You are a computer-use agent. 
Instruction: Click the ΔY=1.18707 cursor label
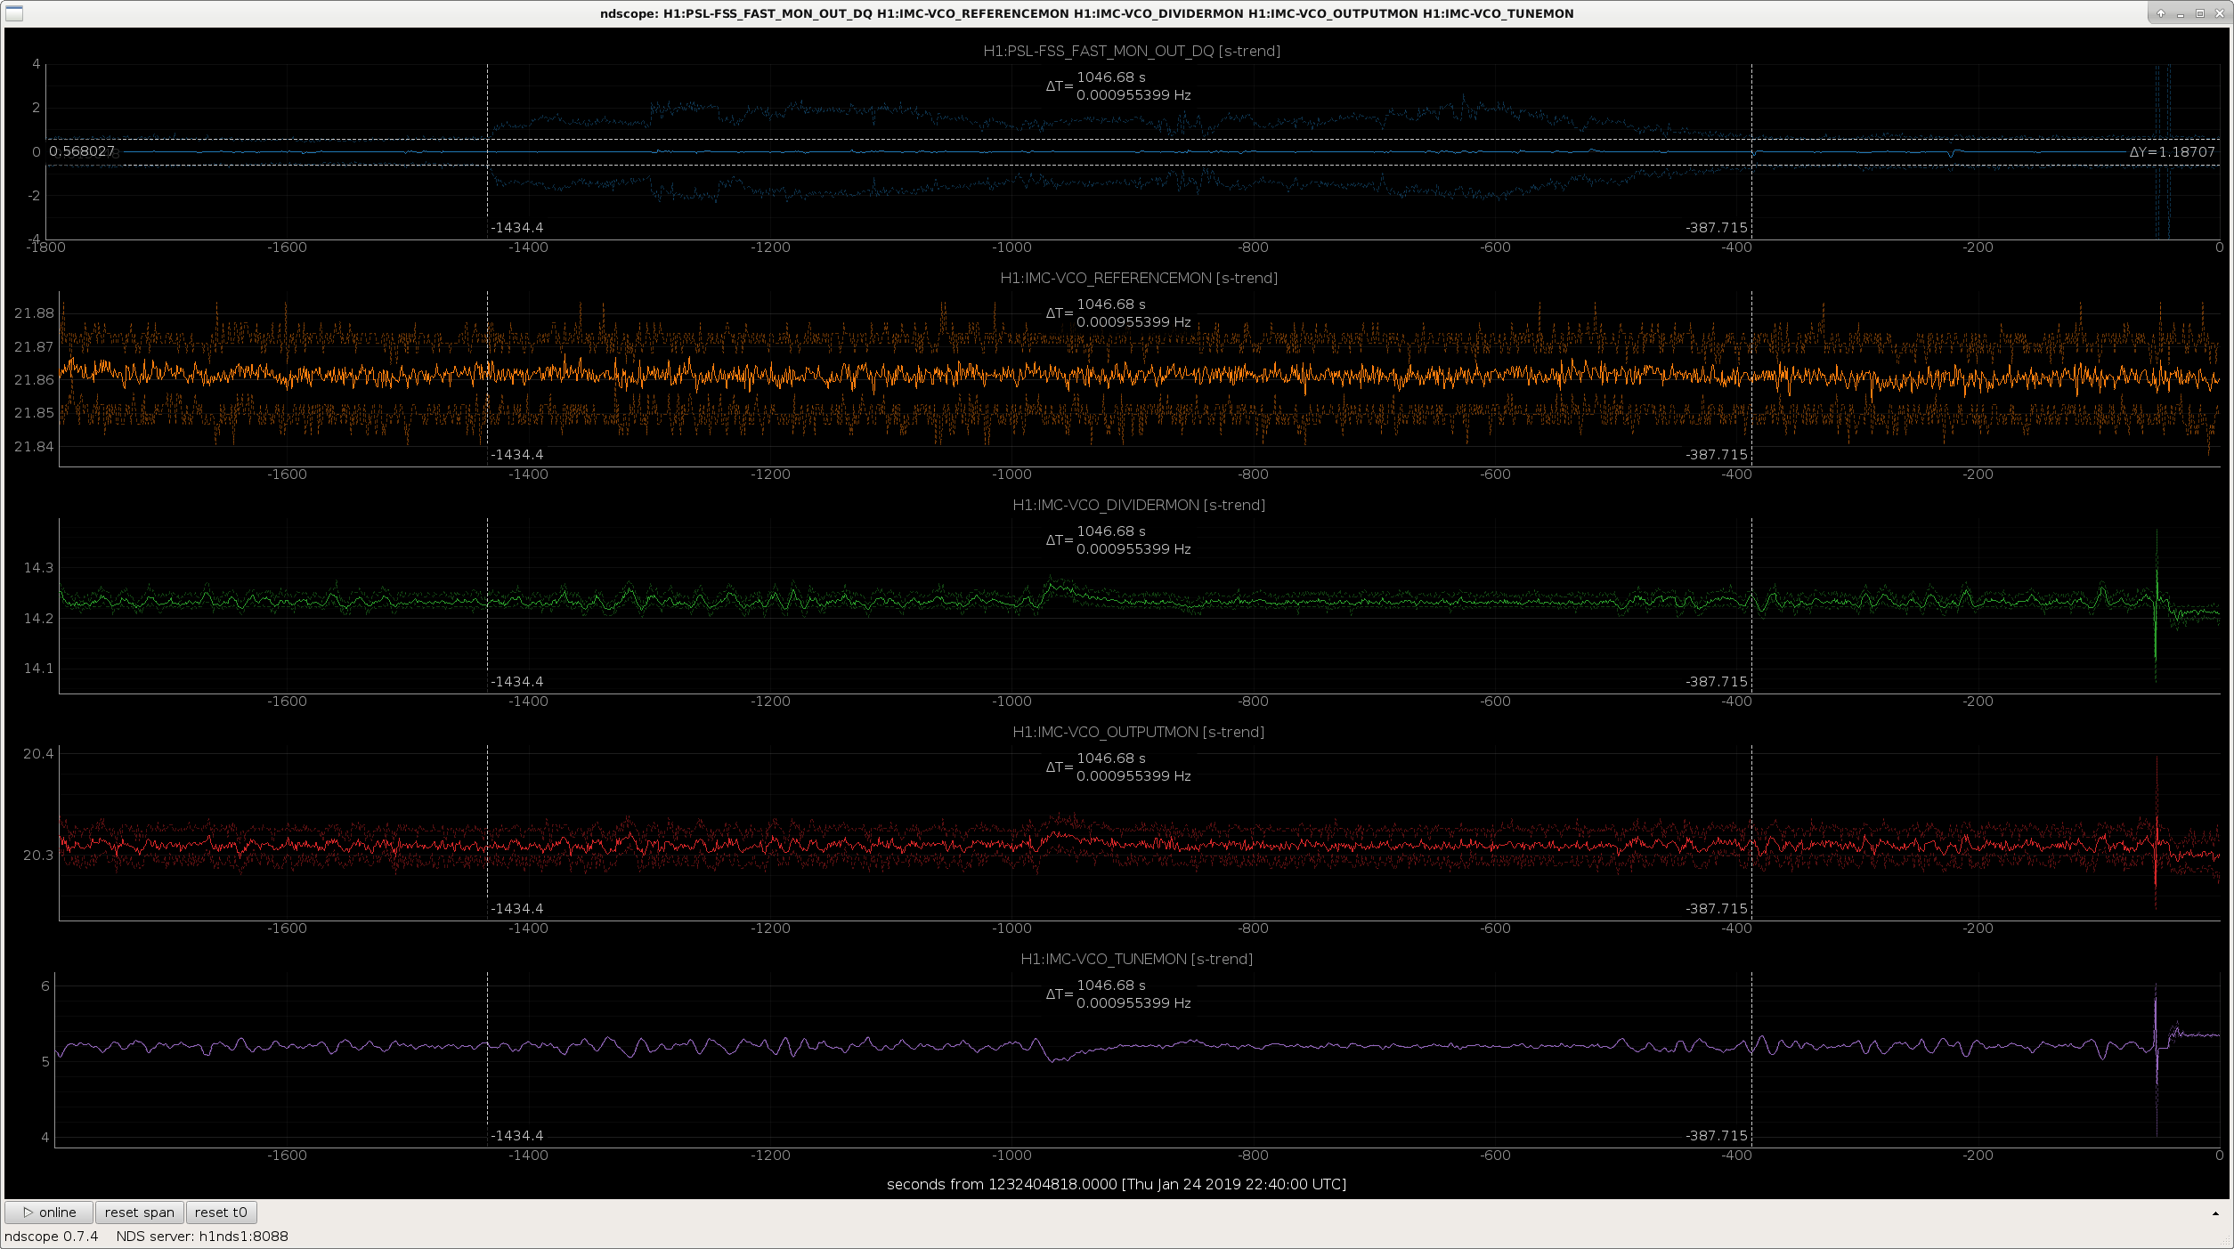[x=2172, y=151]
